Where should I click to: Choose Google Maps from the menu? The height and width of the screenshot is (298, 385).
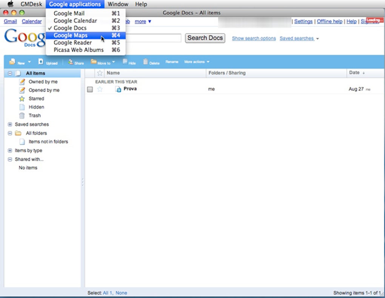pyautogui.click(x=86, y=36)
